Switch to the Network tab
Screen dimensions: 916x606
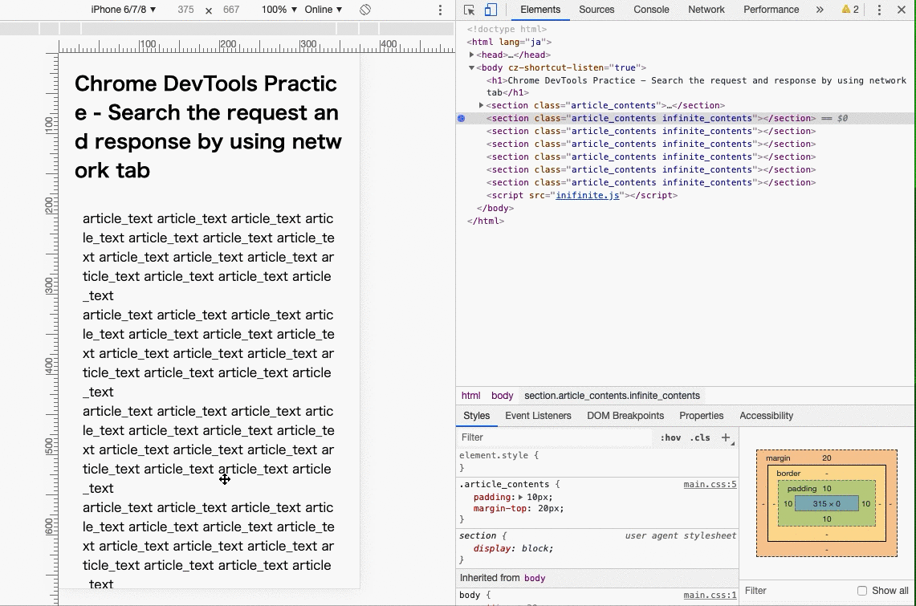[x=706, y=10]
